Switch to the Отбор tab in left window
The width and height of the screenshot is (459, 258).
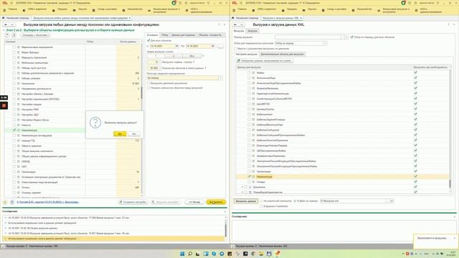pyautogui.click(x=164, y=35)
